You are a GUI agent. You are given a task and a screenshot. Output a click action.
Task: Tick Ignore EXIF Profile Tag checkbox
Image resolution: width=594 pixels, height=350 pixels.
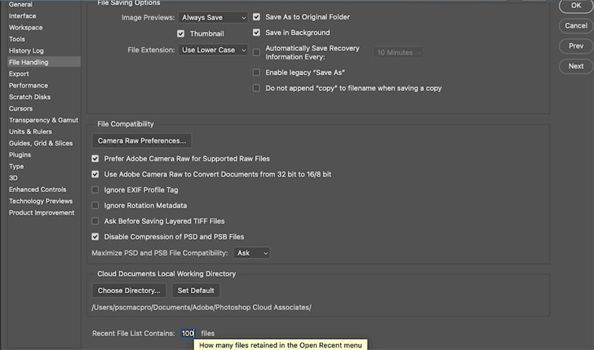[x=95, y=190]
